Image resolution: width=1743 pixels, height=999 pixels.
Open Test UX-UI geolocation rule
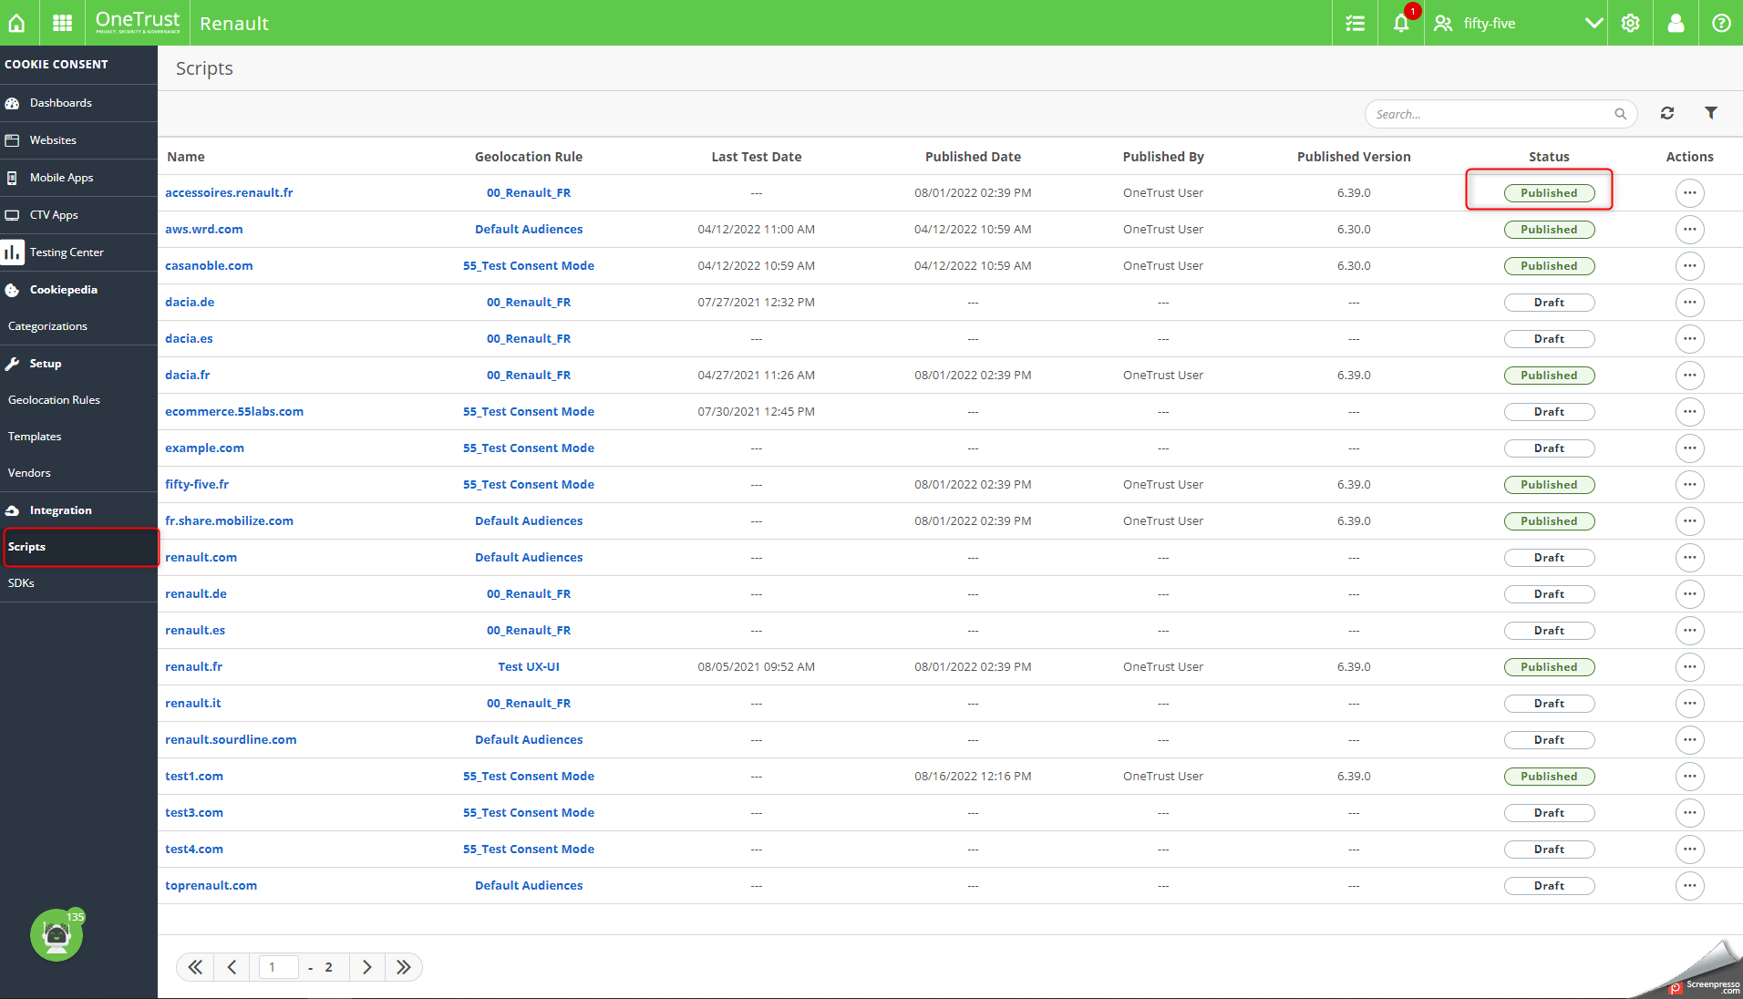[529, 667]
